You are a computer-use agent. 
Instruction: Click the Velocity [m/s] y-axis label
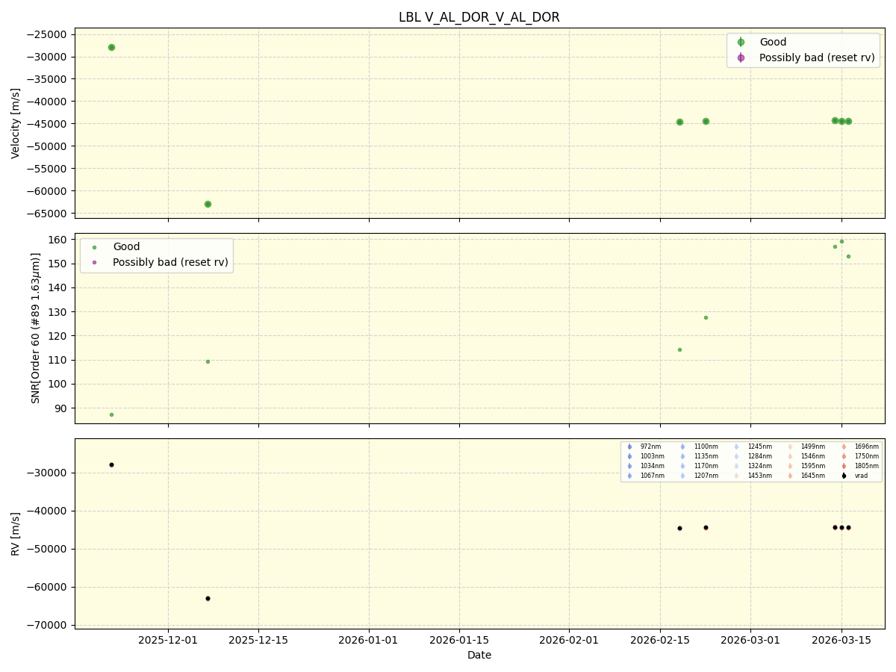coord(16,123)
